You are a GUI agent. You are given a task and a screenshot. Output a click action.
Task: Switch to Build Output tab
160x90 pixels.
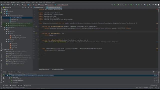pyautogui.click(x=11, y=72)
